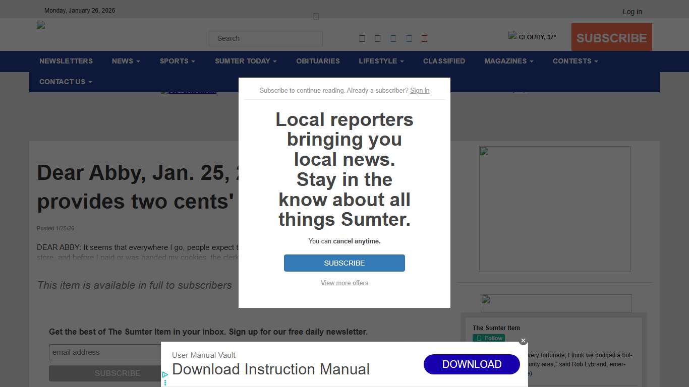Viewport: 689px width, 387px height.
Task: Go to the Classified section
Action: 444,61
